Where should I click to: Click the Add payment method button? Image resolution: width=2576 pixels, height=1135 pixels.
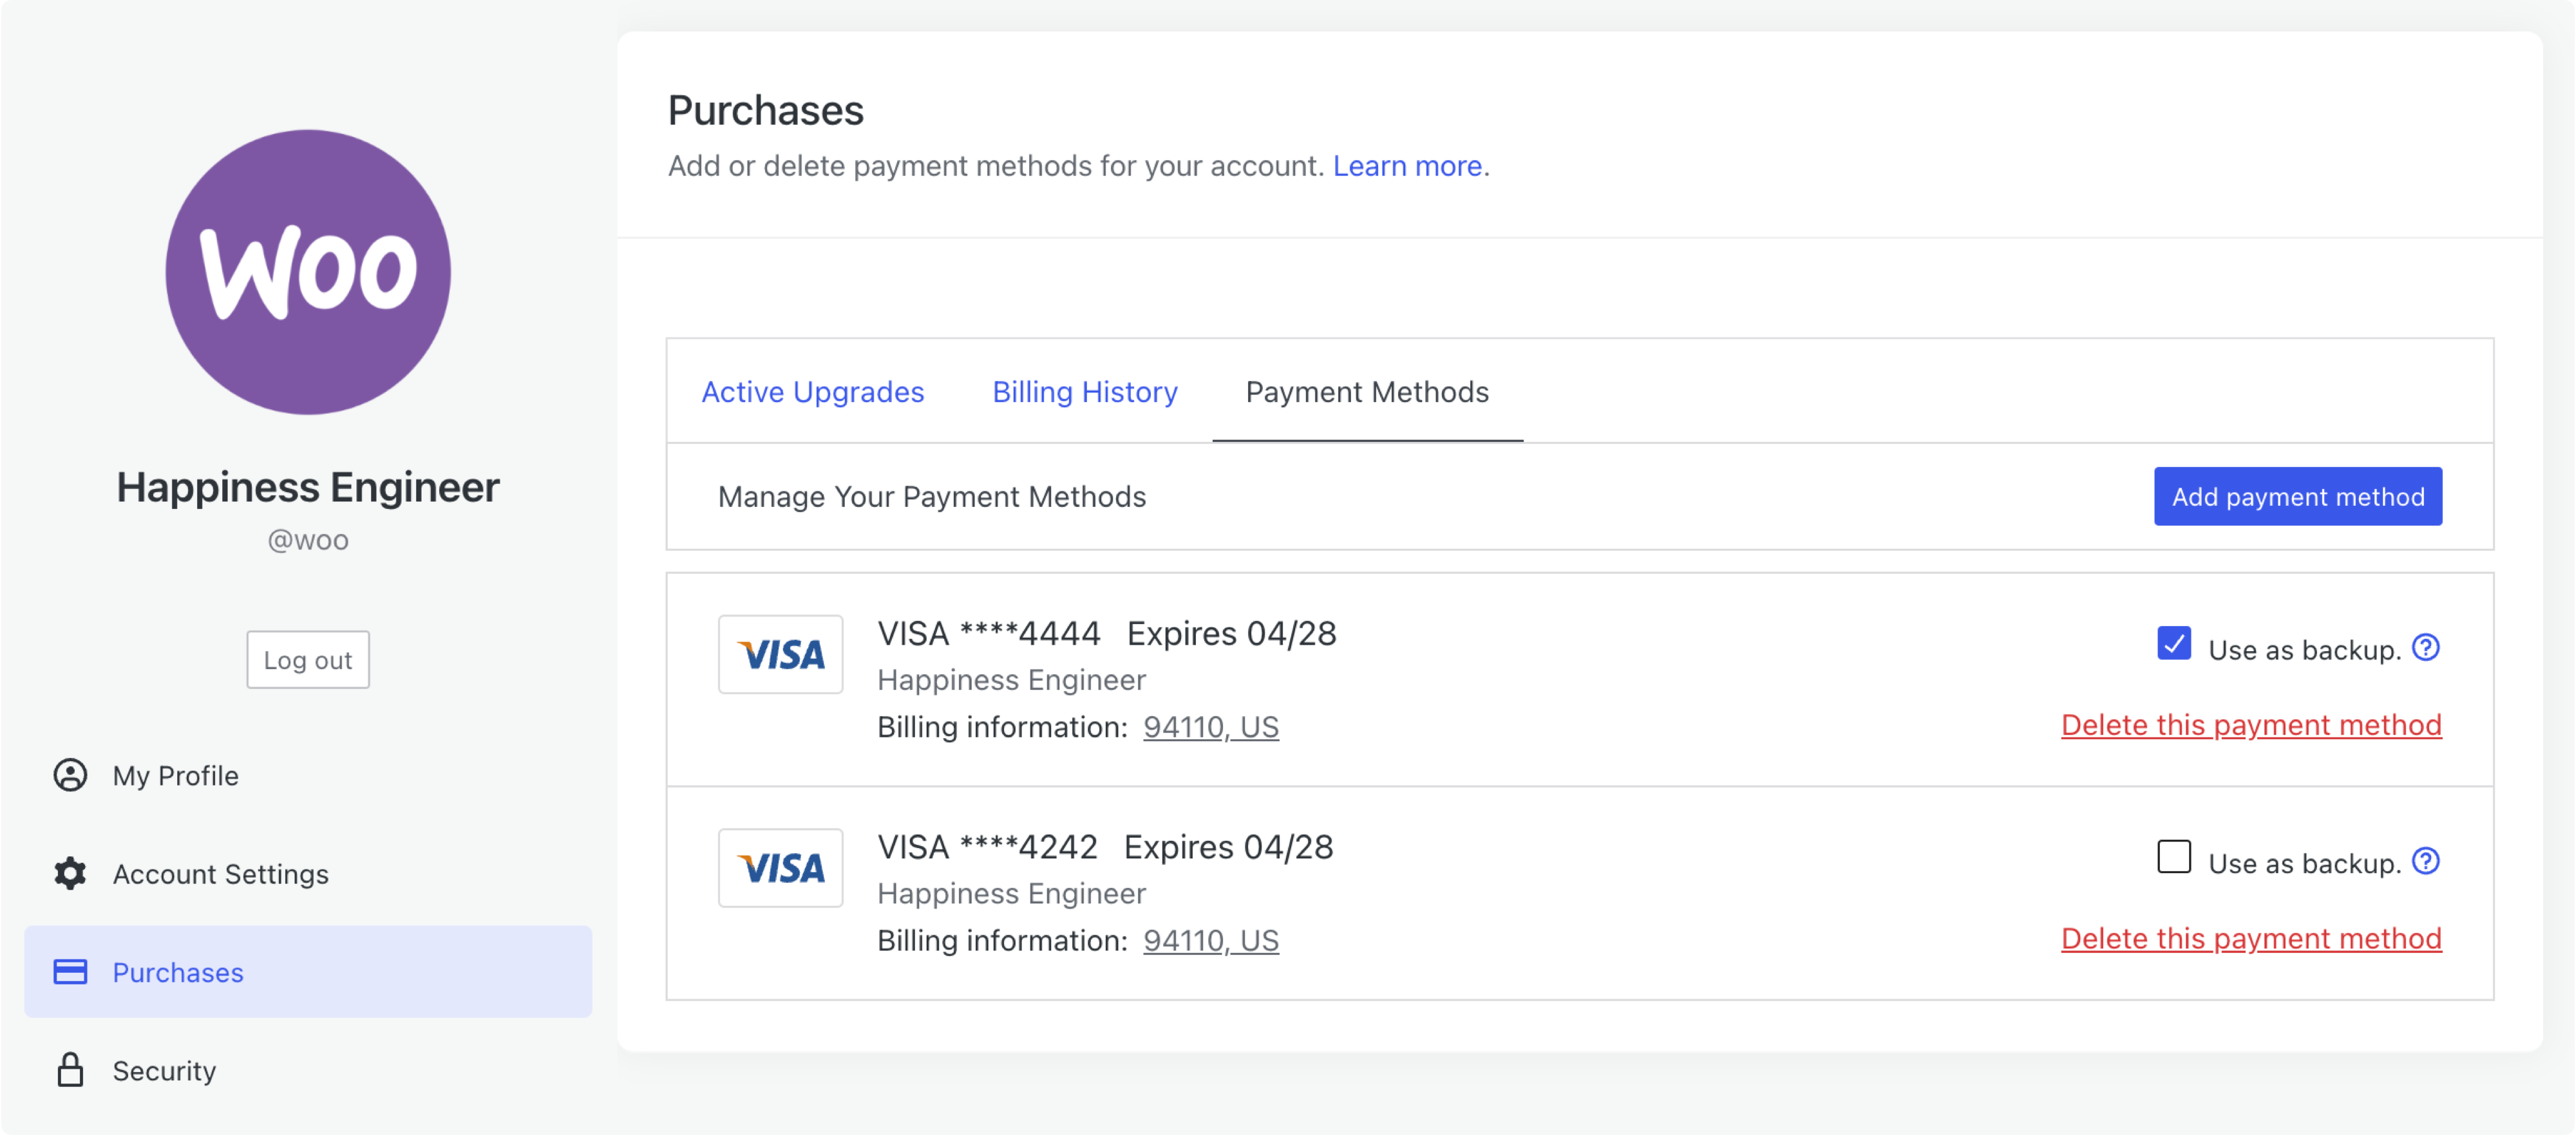coord(2298,497)
